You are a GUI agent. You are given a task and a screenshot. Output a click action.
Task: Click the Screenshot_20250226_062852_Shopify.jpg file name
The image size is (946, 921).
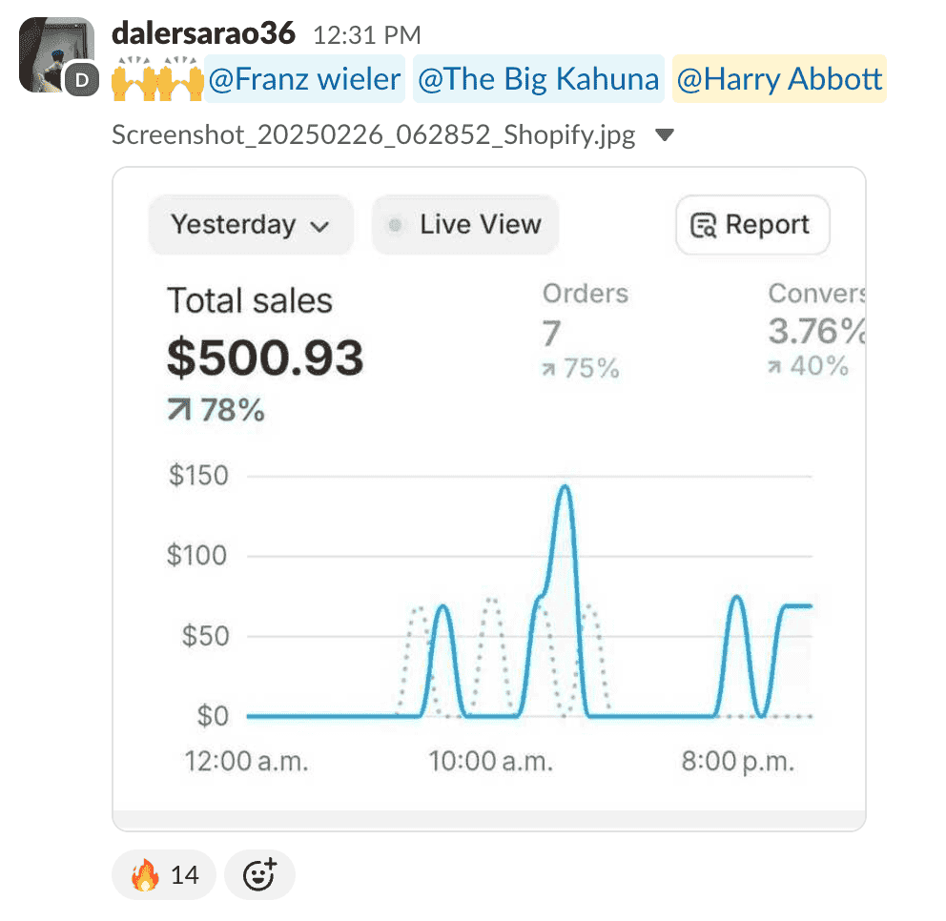(373, 135)
